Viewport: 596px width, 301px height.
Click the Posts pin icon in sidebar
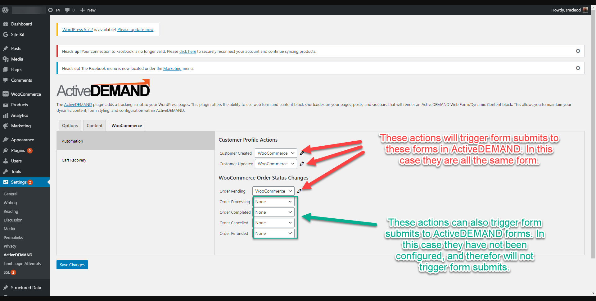(x=6, y=48)
